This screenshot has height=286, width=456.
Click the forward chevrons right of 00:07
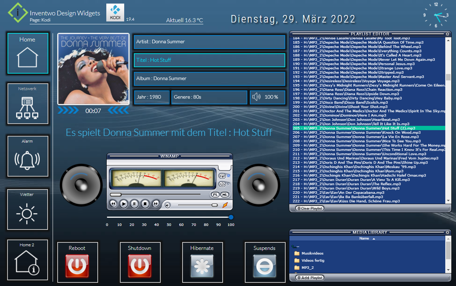118,111
